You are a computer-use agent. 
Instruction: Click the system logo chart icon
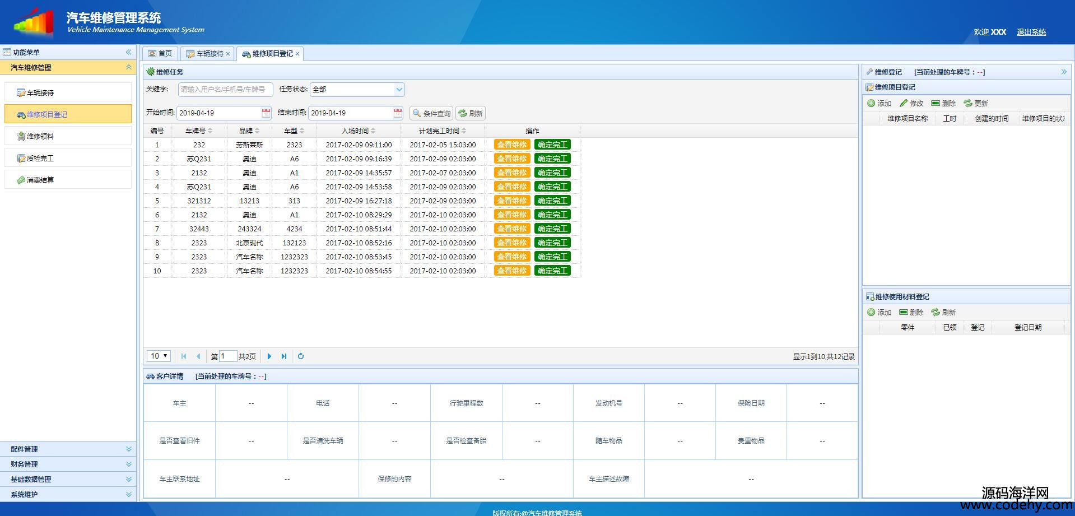coord(35,22)
